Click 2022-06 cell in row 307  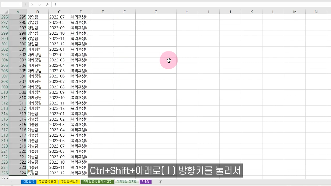coord(59,76)
